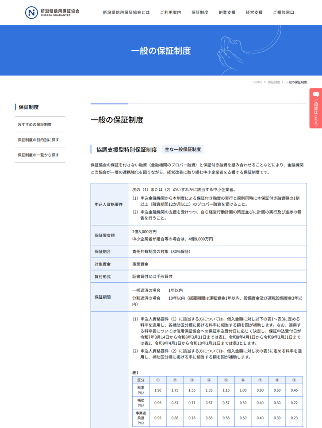Click the 貸付形式 row header

point(109,277)
